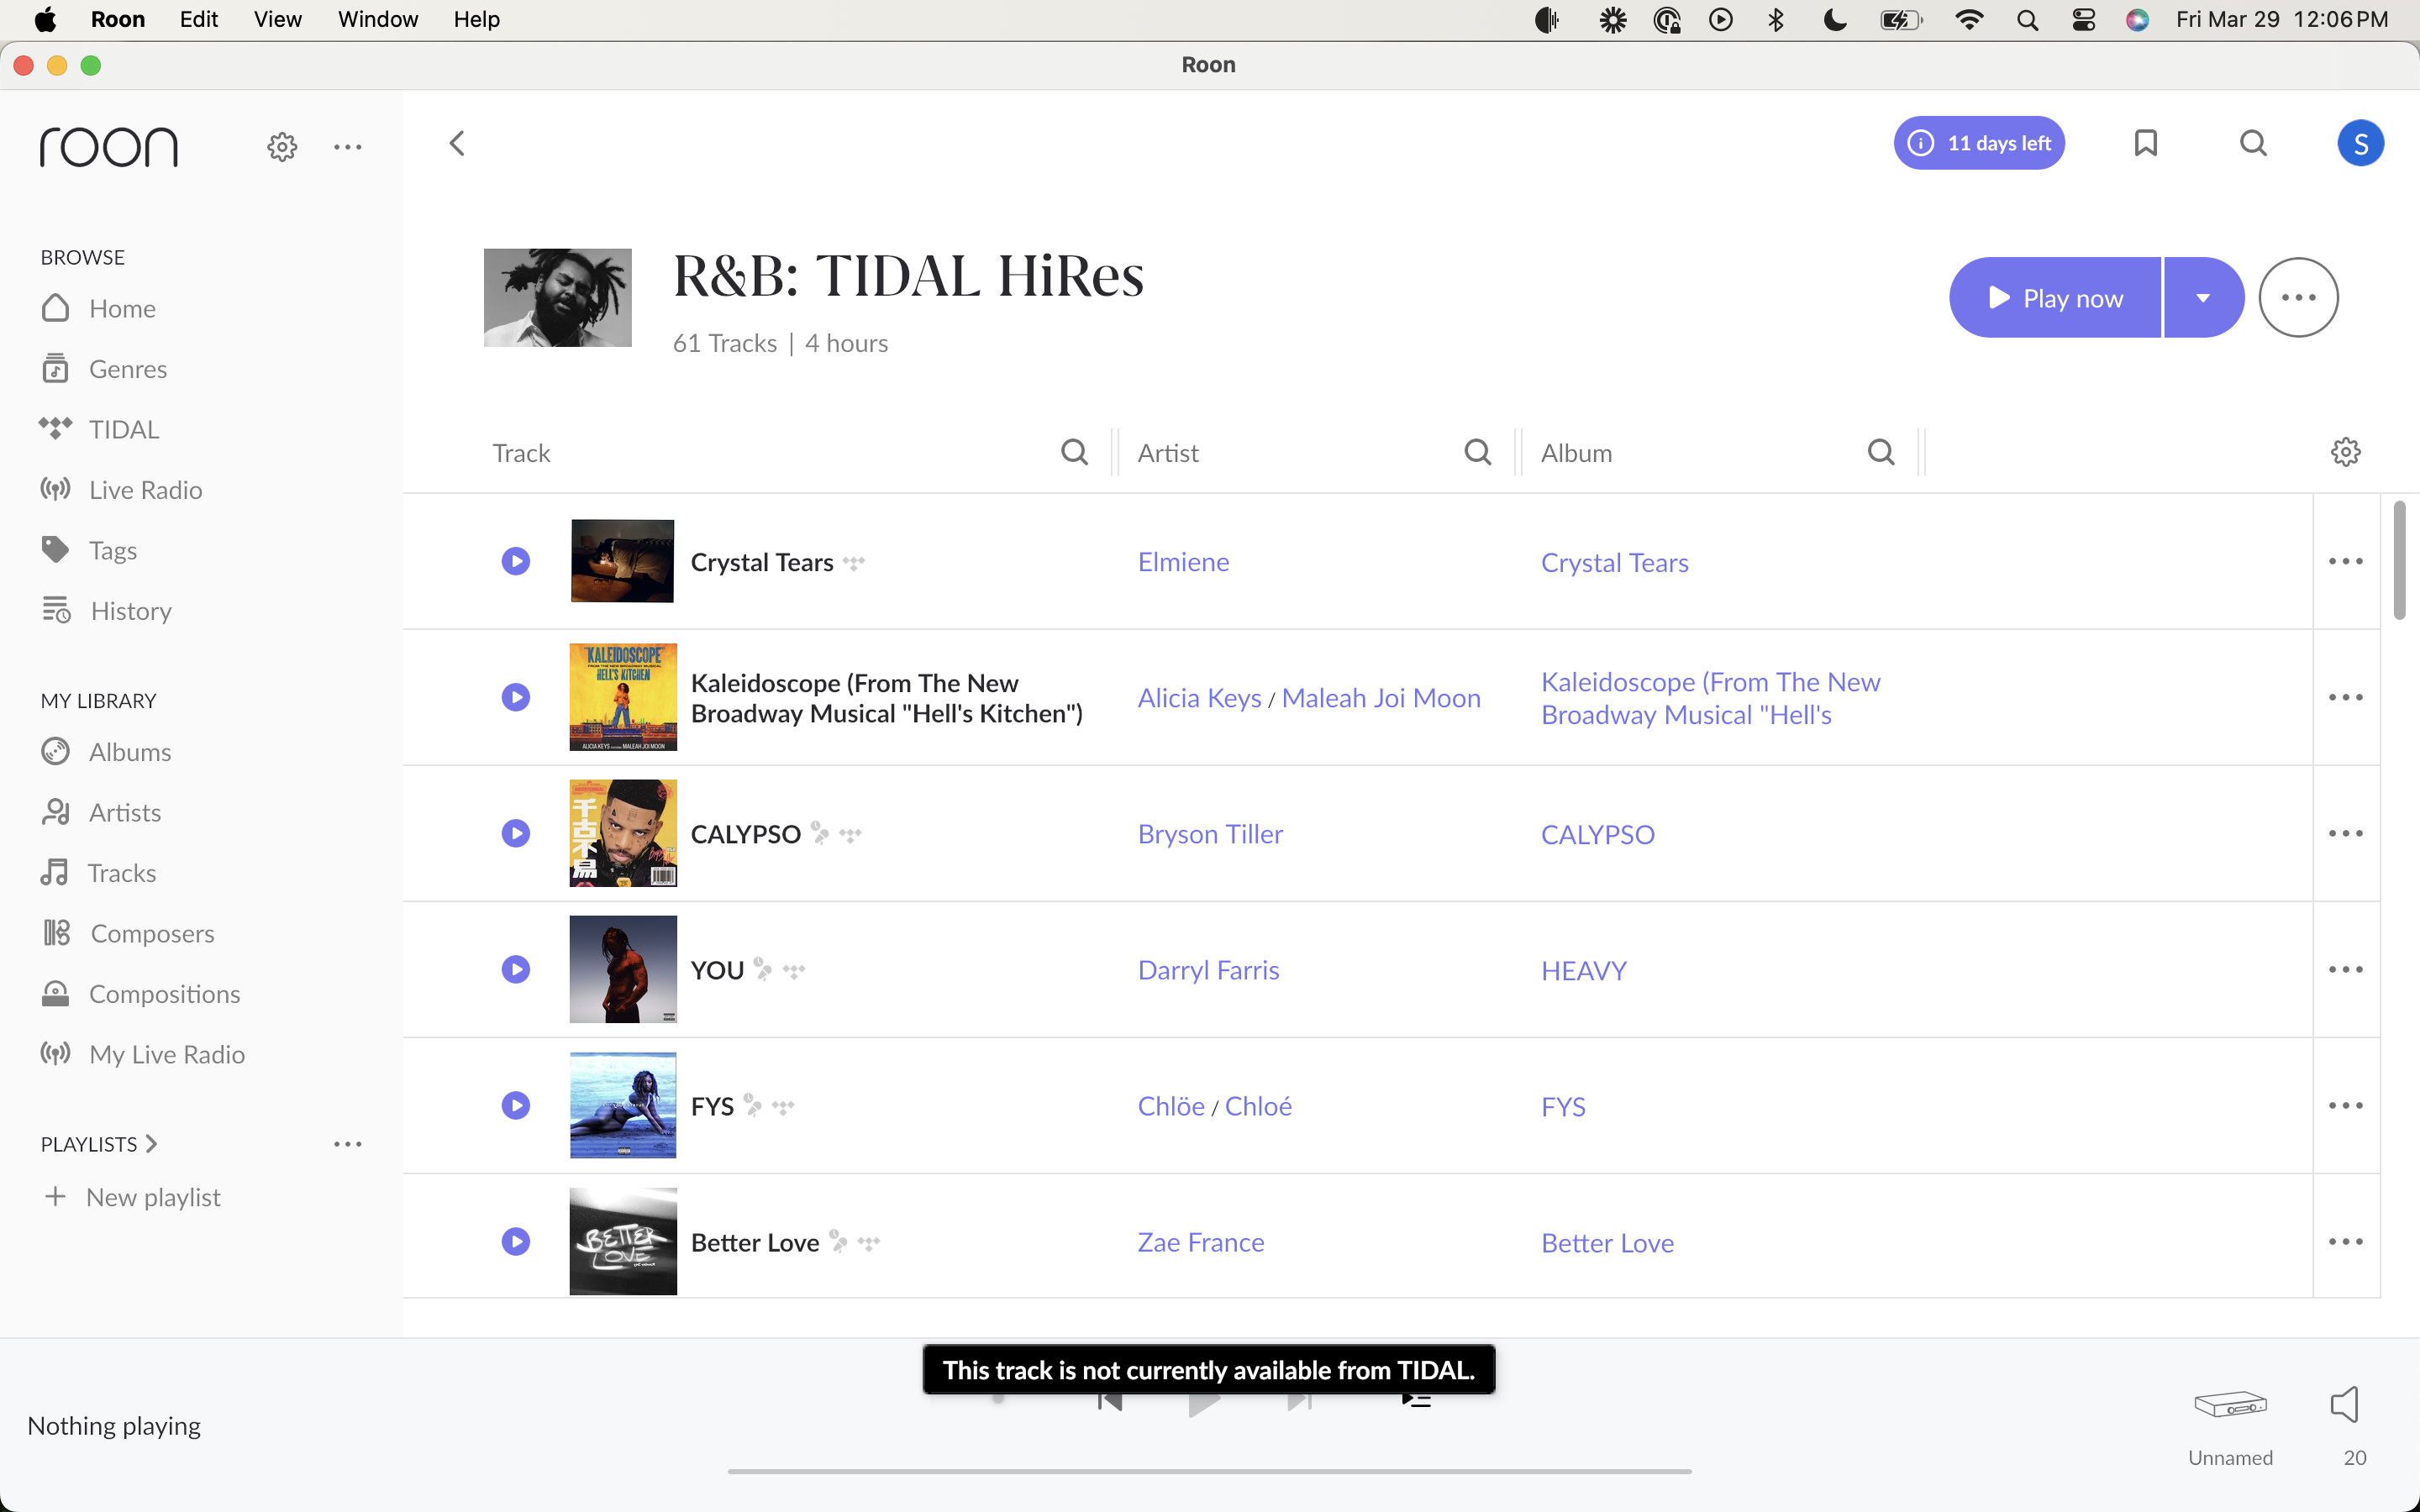Open the View menu

coord(277,19)
